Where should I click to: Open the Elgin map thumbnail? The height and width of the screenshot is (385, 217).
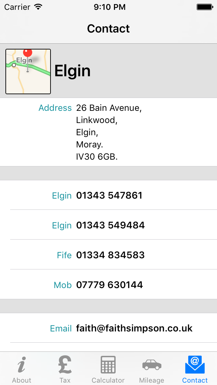28,72
